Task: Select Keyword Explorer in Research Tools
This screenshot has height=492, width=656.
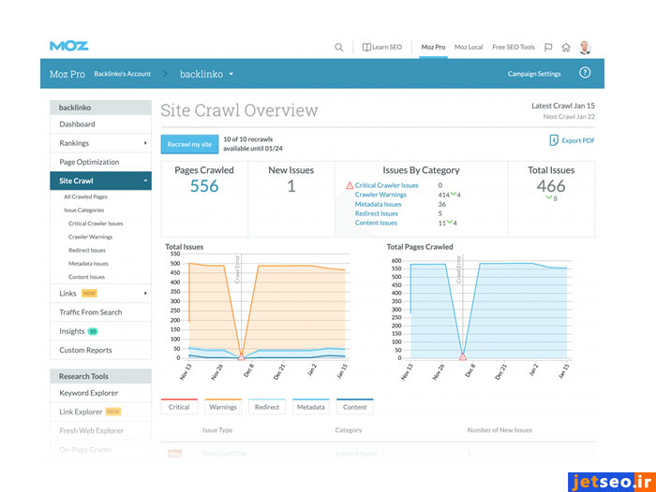Action: [89, 393]
